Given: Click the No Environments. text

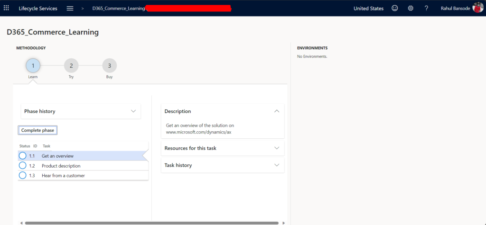Looking at the screenshot, I should point(312,56).
